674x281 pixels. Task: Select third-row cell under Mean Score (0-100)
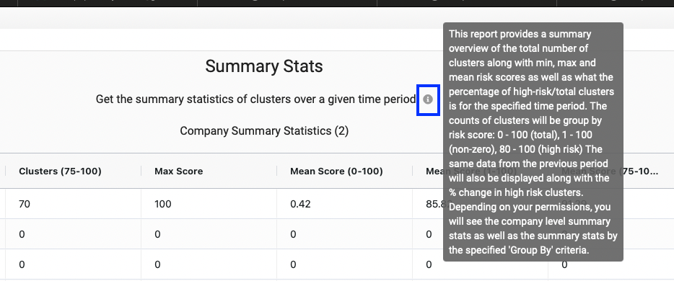point(345,264)
